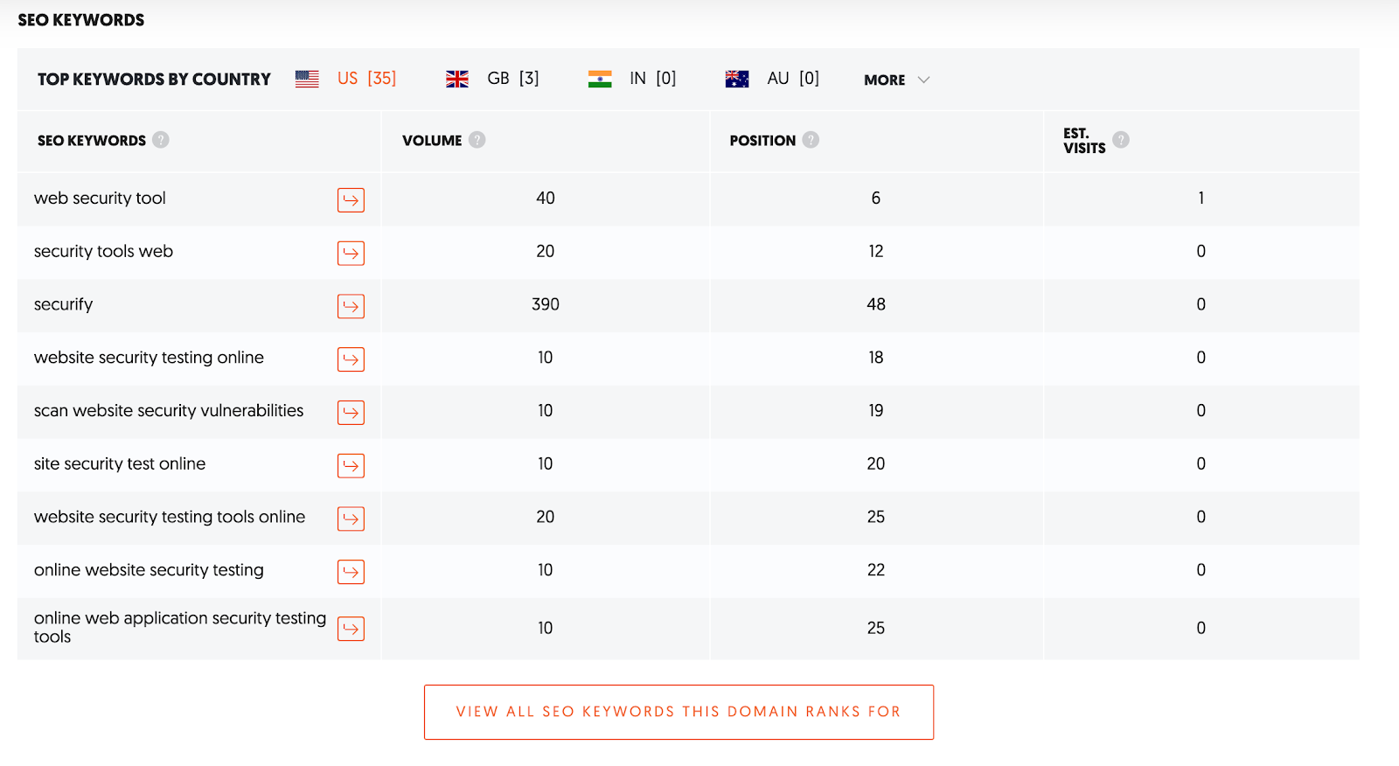Click arrow icon beside 'web security tool'
The height and width of the screenshot is (766, 1399).
351,200
